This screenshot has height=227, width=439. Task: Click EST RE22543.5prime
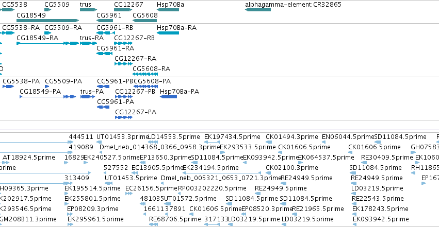click(378, 199)
